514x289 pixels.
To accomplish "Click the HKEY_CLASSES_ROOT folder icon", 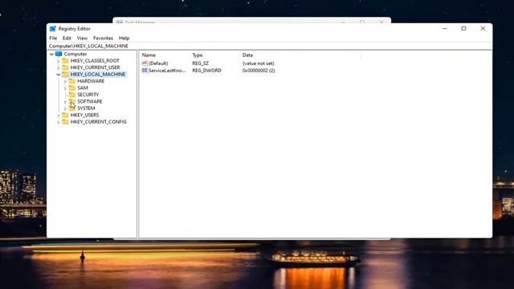I will (x=65, y=61).
